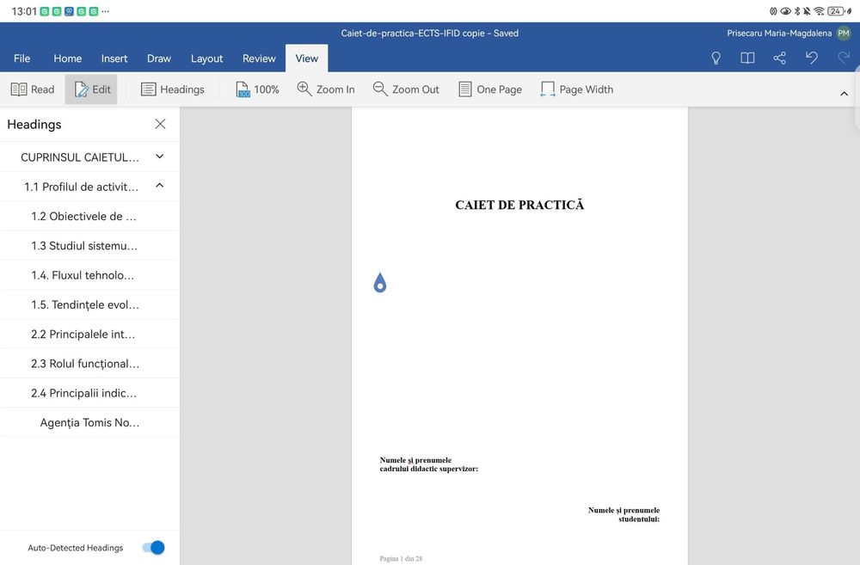This screenshot has width=860, height=565.
Task: Jump to heading 1.4. Fluxul tehnolo...
Action: click(x=83, y=275)
